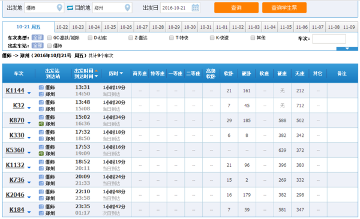
Task: Click the 2016-10-21 departure date field
Action: [x=180, y=8]
